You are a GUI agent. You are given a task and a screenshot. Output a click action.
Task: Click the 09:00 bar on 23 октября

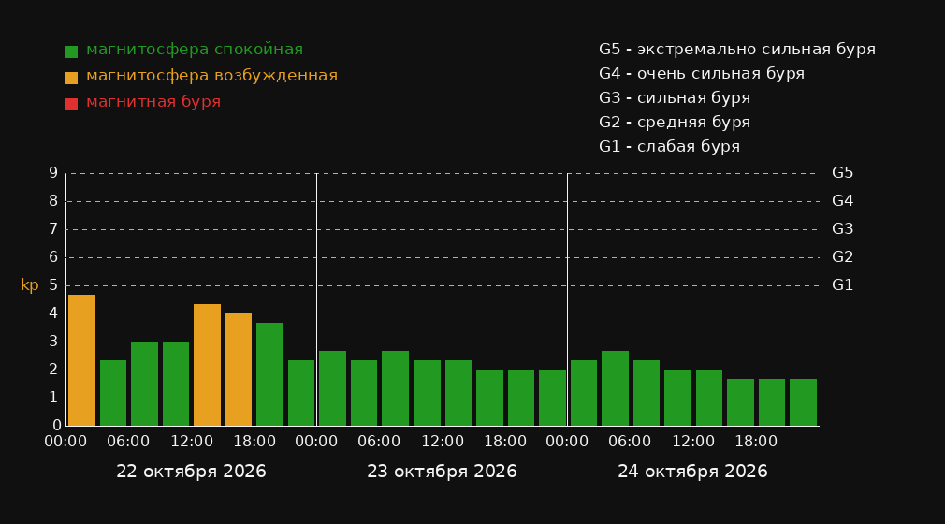(427, 393)
